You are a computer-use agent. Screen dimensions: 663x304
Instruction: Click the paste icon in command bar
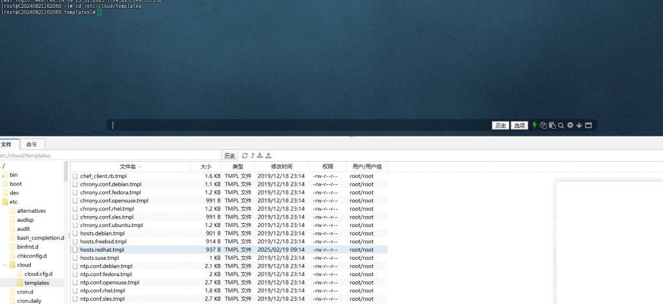coord(552,125)
